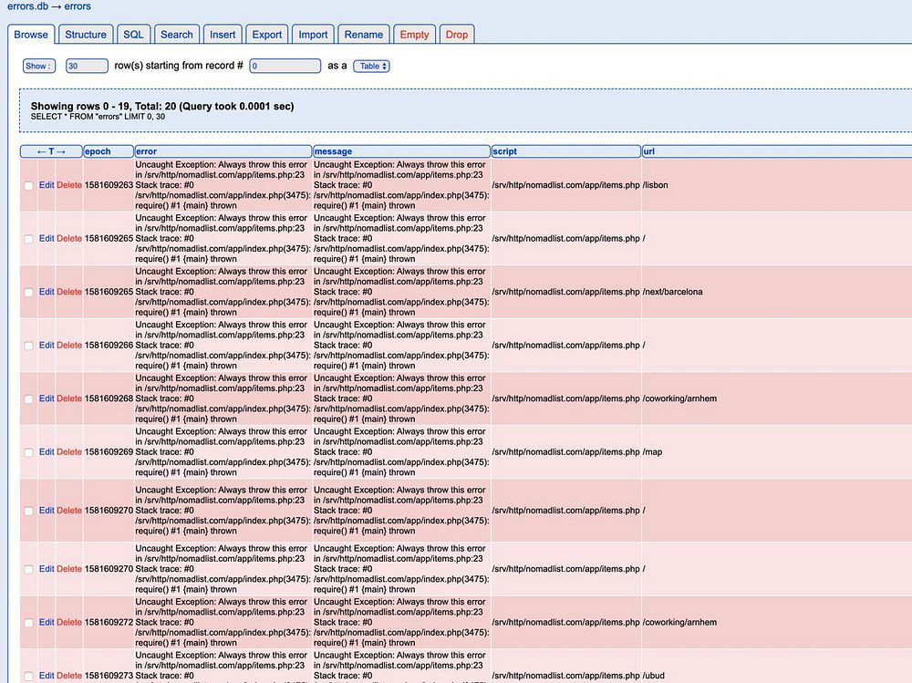Viewport: 912px width, 683px height.
Task: Focus the starting record number field
Action: pos(285,66)
